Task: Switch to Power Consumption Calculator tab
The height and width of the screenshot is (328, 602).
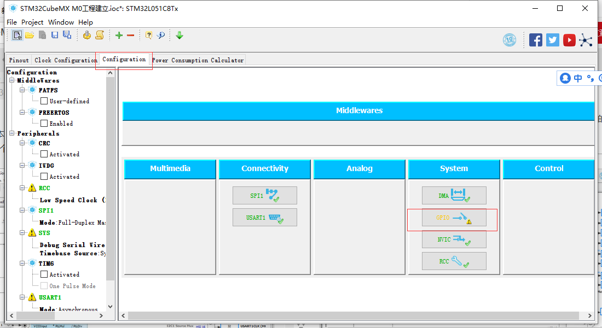Action: coord(198,60)
